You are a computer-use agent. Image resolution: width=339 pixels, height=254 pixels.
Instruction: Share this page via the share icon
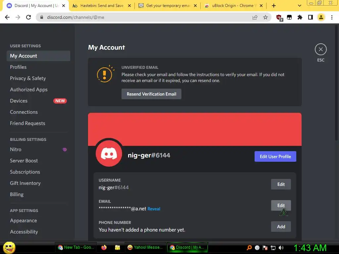point(255,17)
